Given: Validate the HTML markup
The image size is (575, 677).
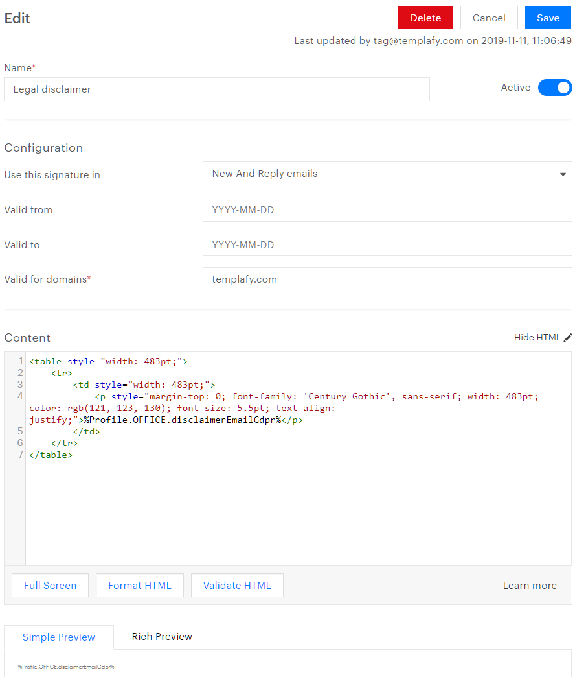Looking at the screenshot, I should (237, 585).
